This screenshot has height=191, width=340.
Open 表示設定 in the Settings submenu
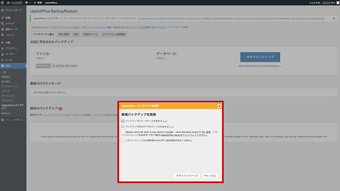click(x=6, y=82)
